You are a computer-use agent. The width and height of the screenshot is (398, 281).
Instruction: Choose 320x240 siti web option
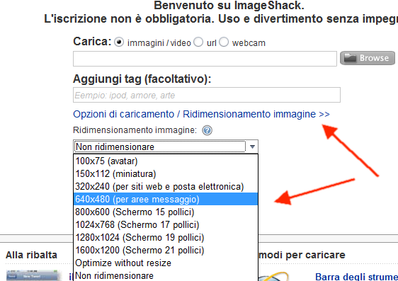click(166, 186)
